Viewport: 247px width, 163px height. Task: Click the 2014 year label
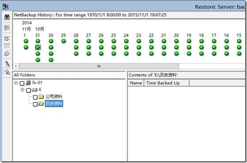[27, 23]
